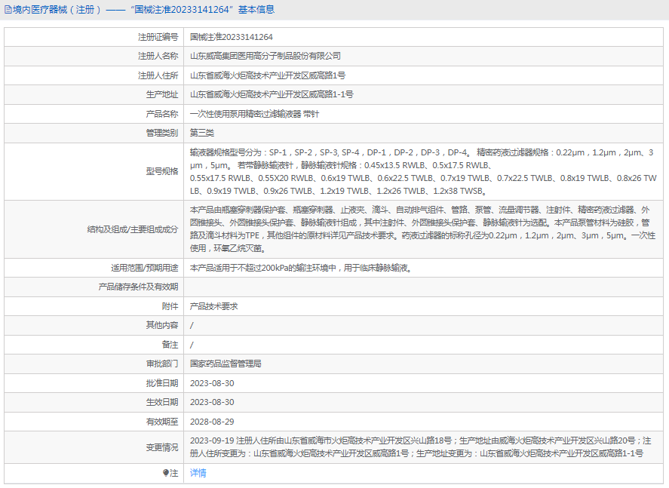
Task: Select the value 国家药品监督管理局
Action: [226, 364]
